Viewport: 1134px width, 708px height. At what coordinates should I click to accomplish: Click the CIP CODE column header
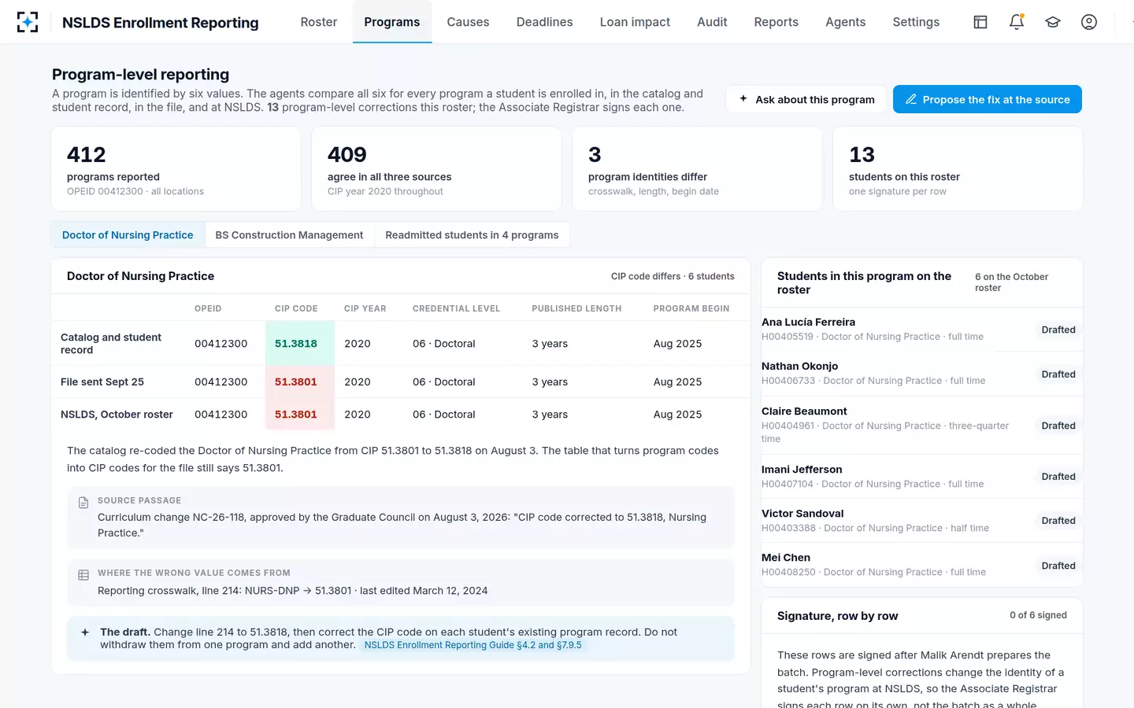coord(296,308)
